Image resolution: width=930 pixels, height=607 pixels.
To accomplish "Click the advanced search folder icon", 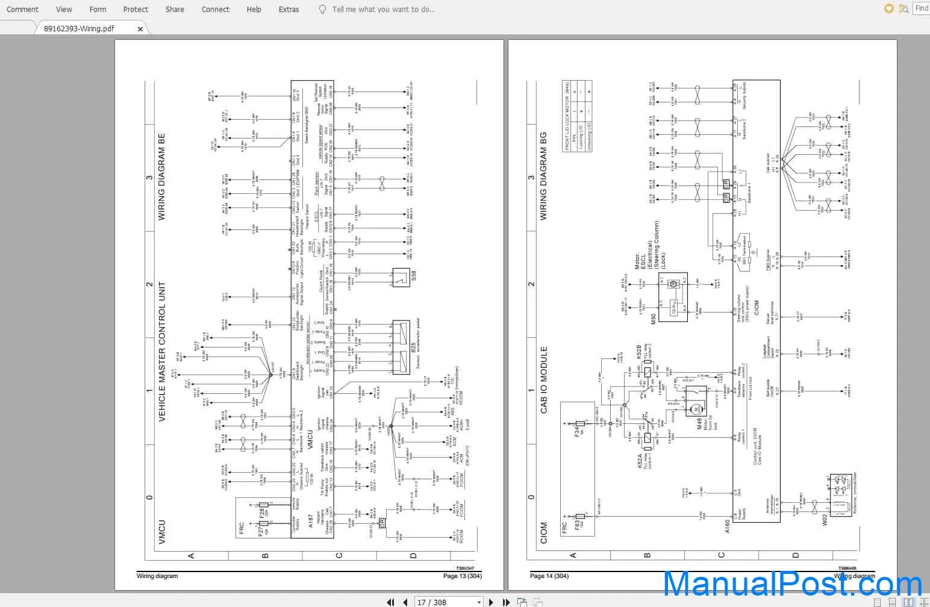I will point(903,8).
